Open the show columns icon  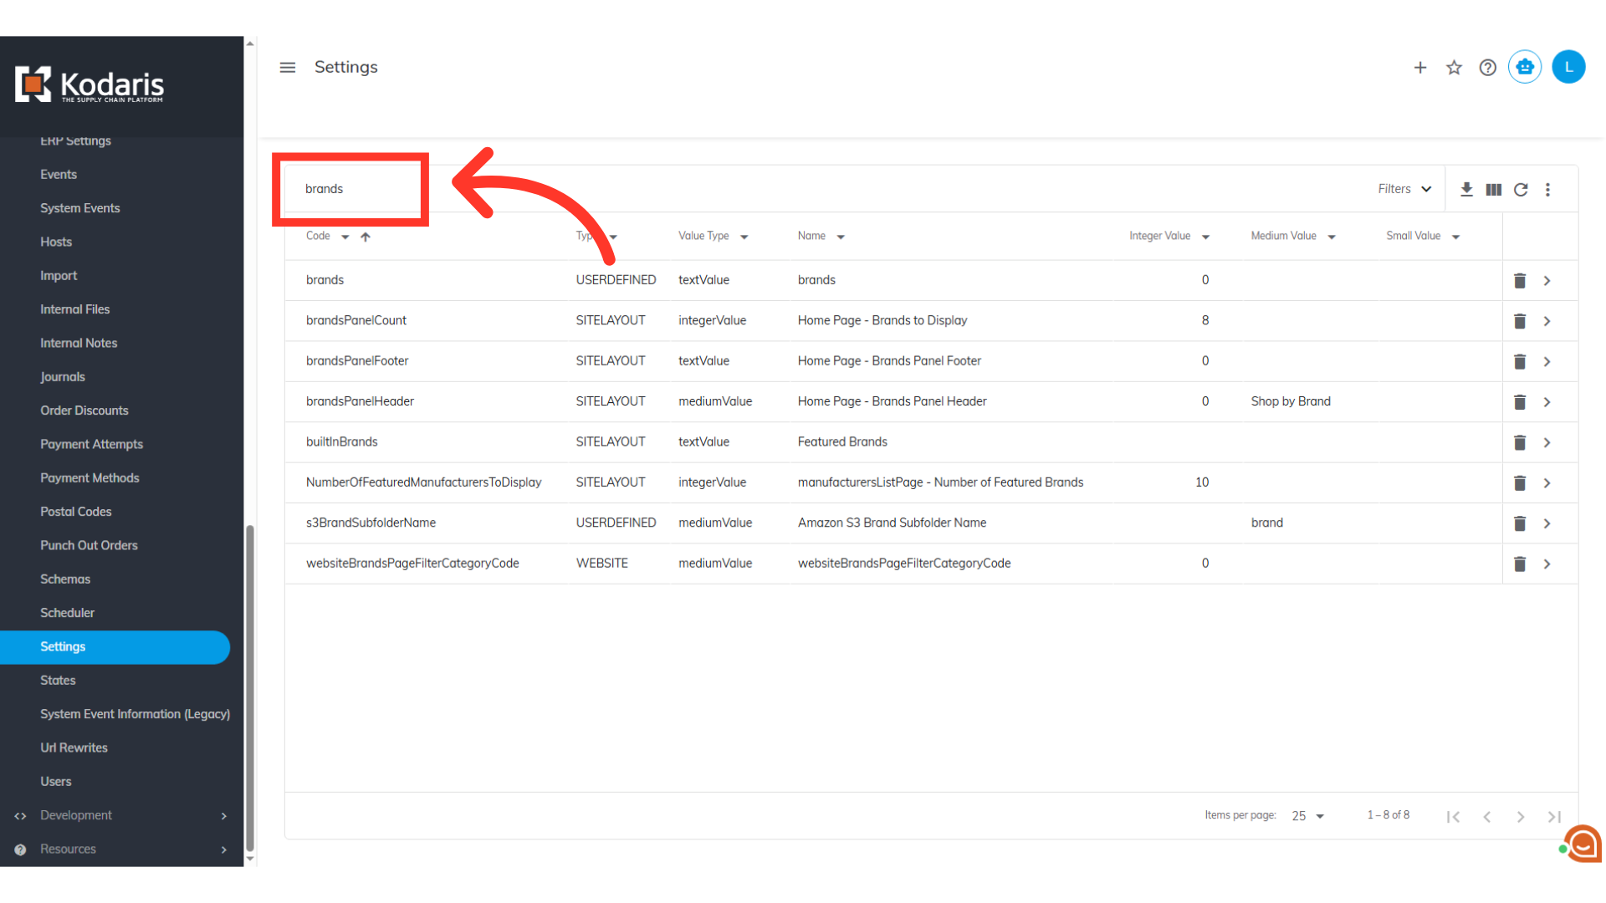(1493, 190)
